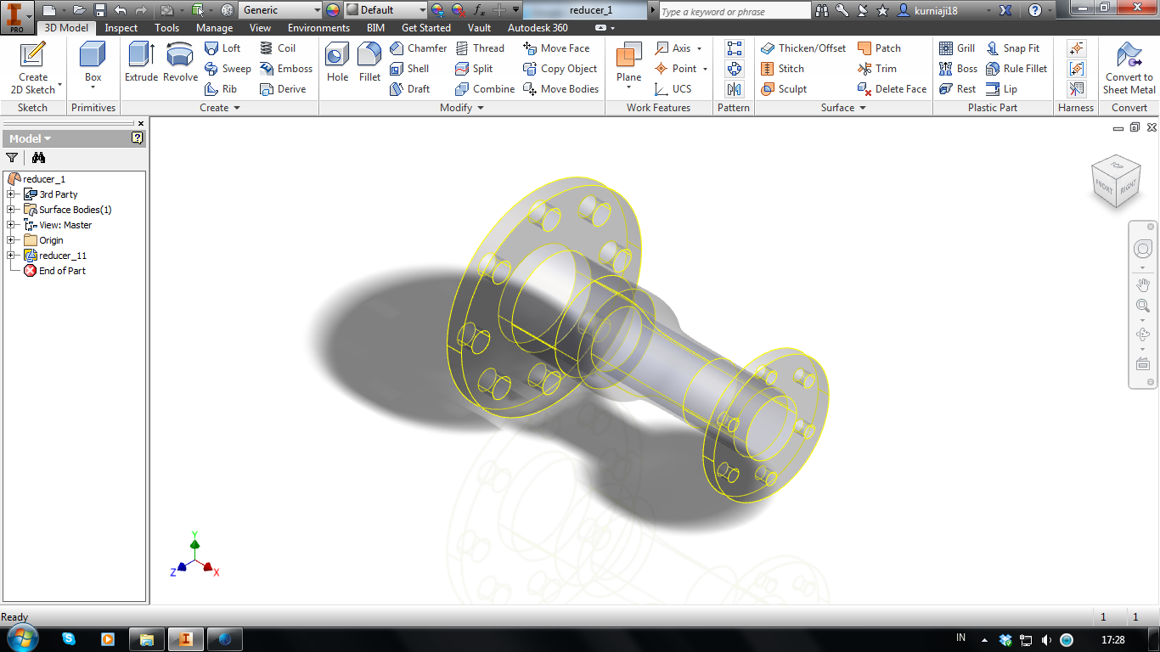
Task: Choose the Loft feature tool
Action: pyautogui.click(x=222, y=48)
